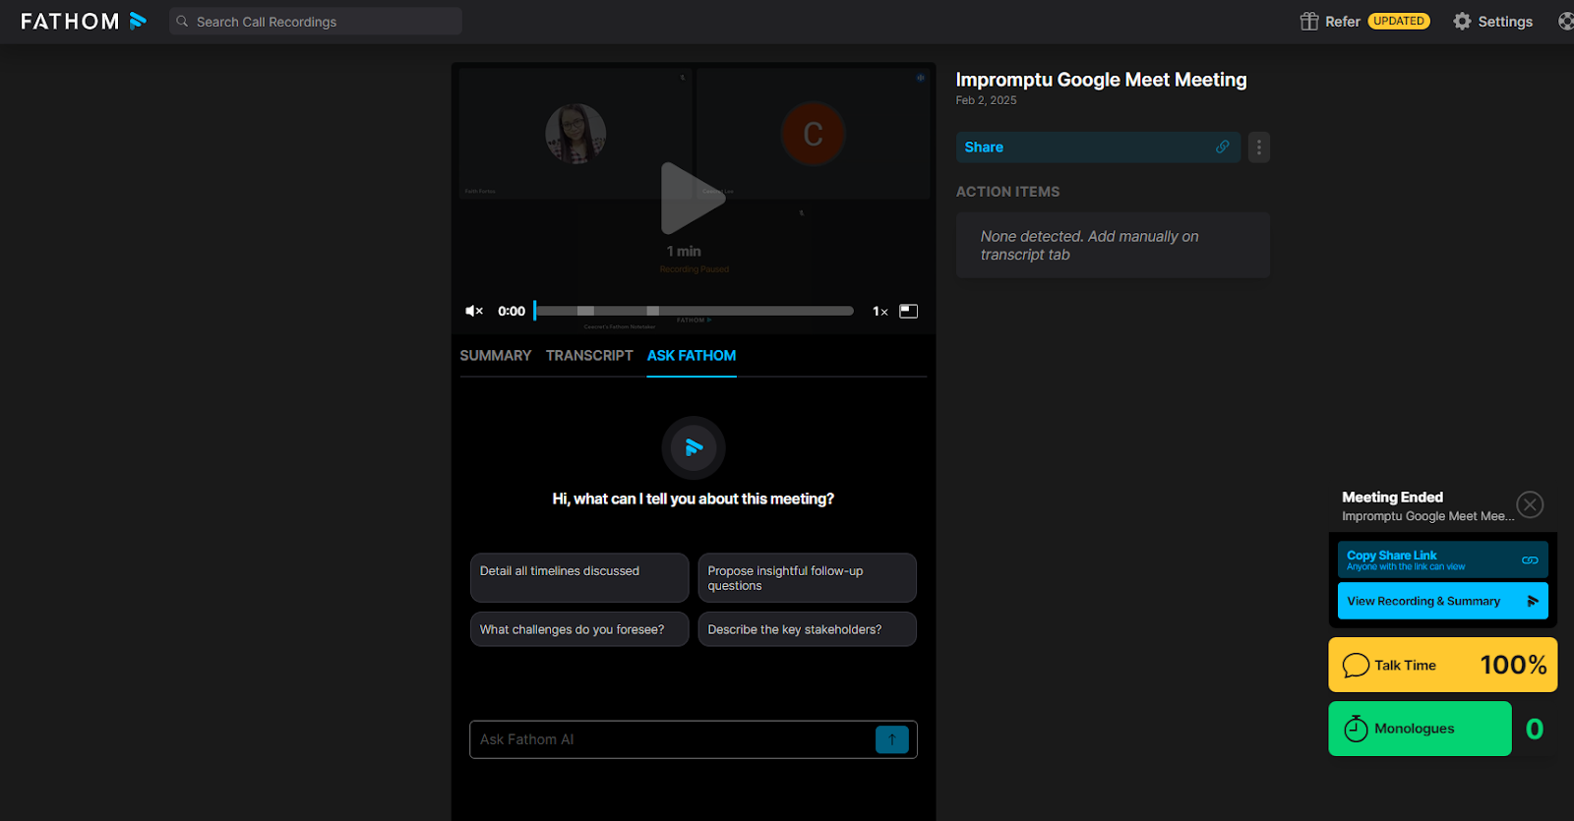
Task: Click the Fathom logo in header
Action: [x=84, y=21]
